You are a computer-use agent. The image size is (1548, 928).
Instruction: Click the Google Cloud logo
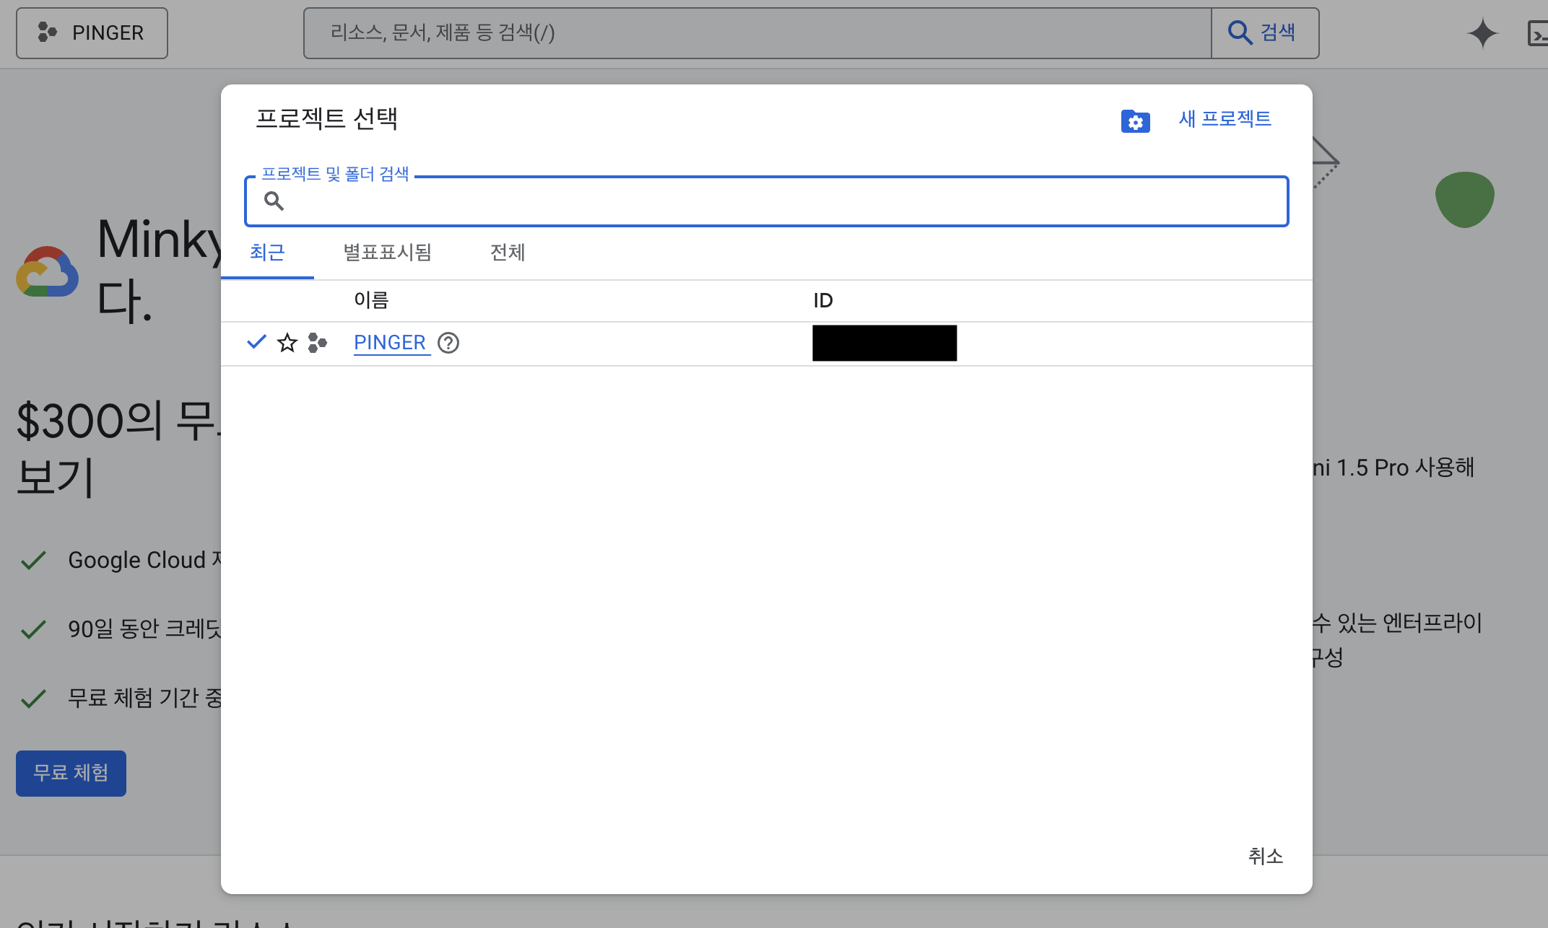47,273
